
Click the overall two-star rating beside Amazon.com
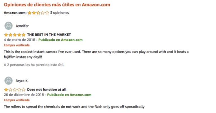coord(38,13)
